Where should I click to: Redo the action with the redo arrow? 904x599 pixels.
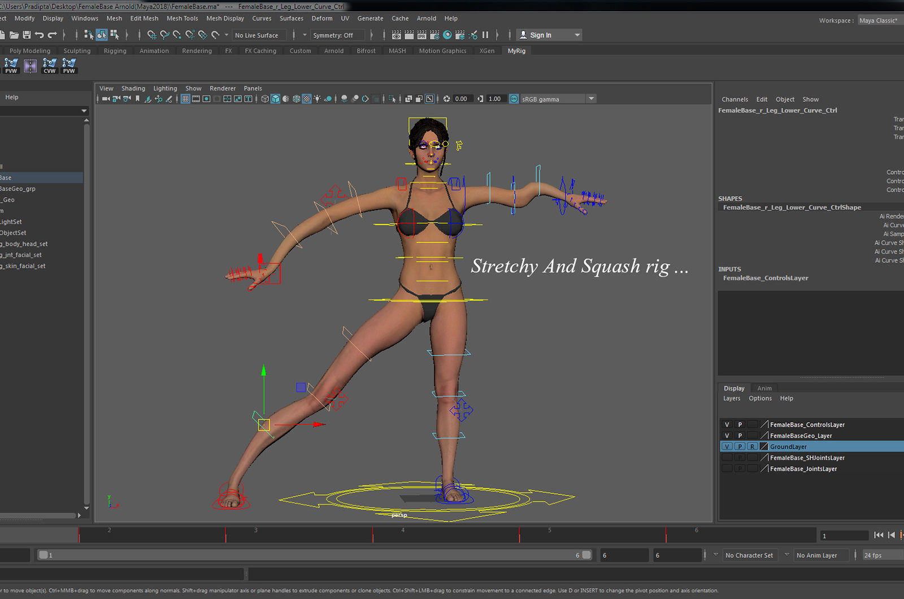tap(52, 35)
